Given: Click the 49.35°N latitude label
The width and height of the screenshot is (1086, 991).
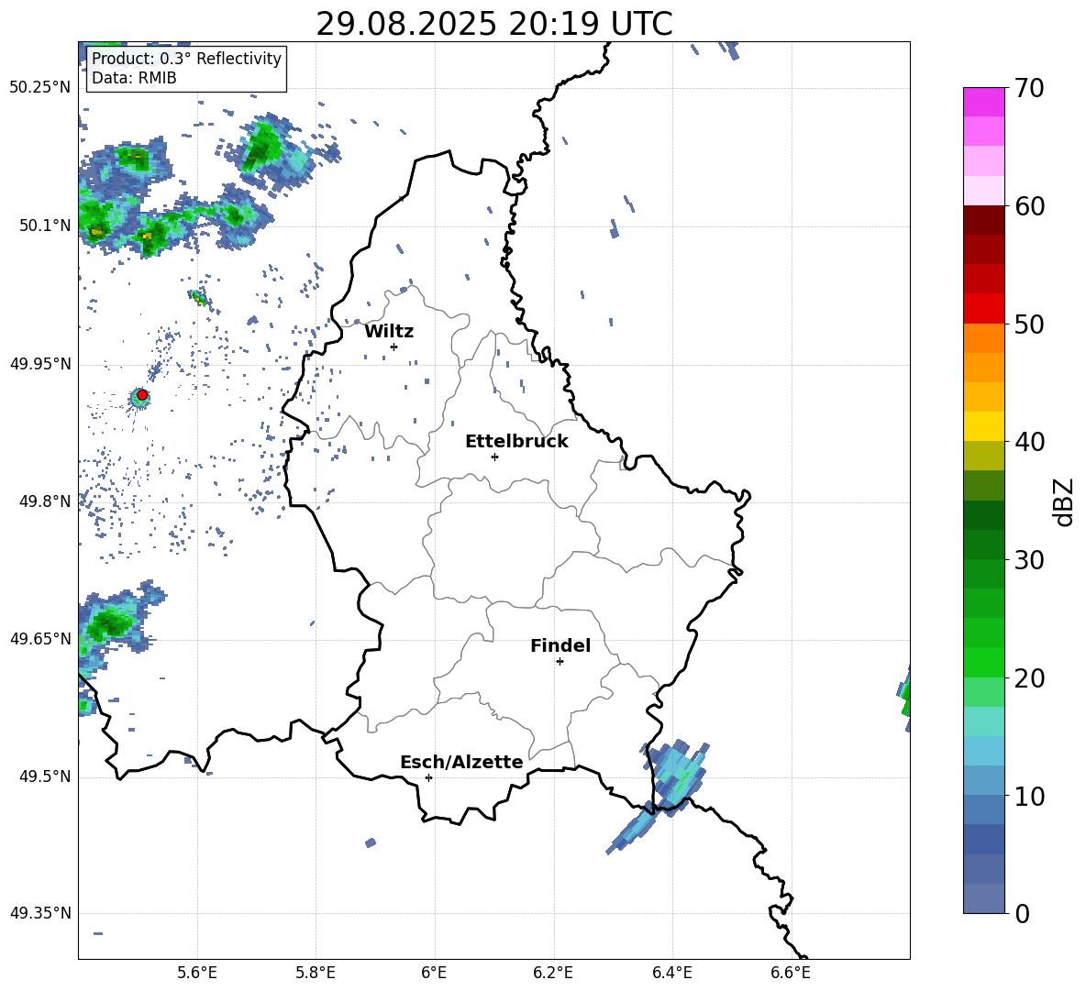Looking at the screenshot, I should [40, 913].
